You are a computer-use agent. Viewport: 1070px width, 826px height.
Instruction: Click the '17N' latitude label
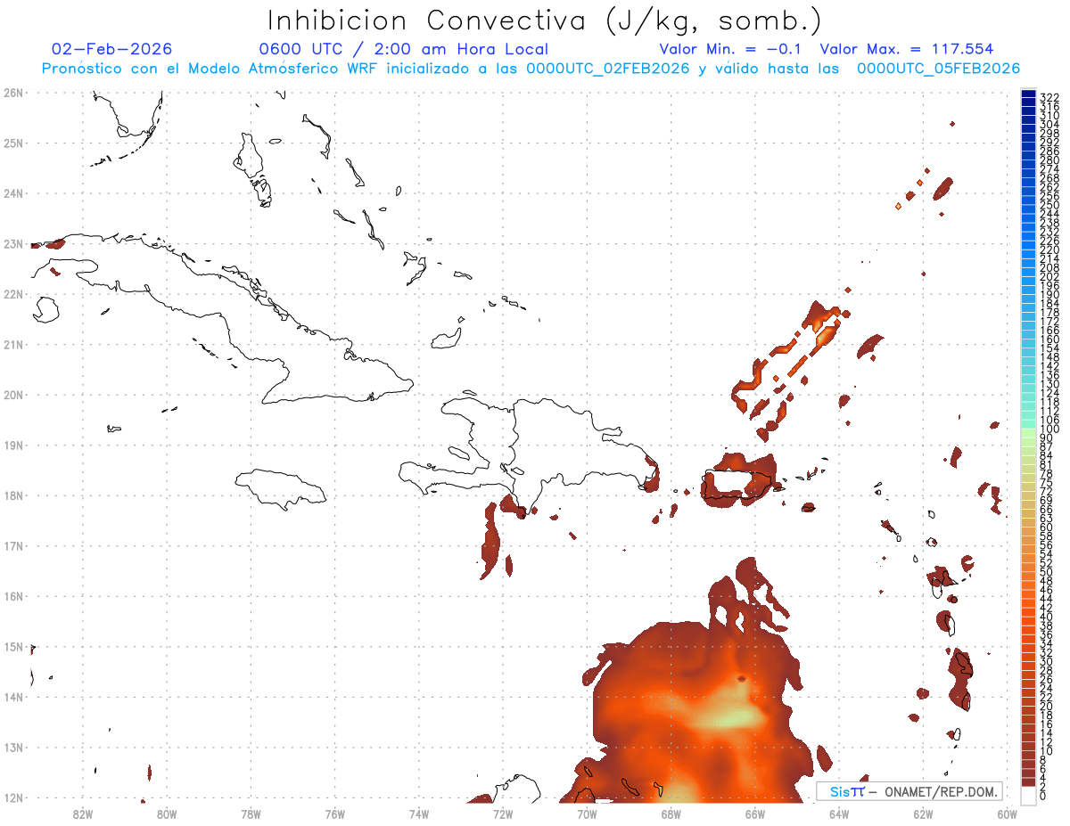point(12,545)
